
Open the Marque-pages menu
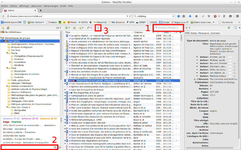[51, 6]
